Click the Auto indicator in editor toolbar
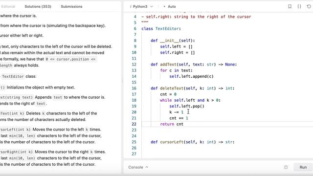313x176 pixels. 170,6
